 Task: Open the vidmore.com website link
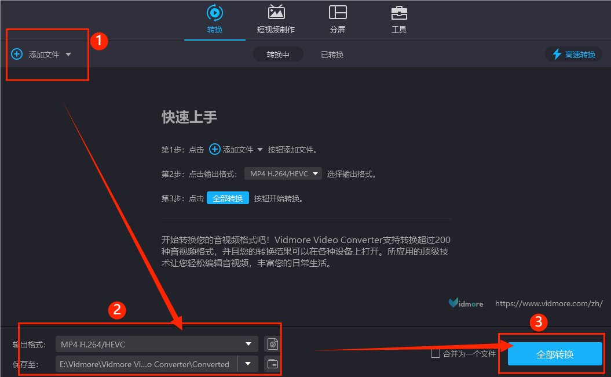tap(548, 303)
